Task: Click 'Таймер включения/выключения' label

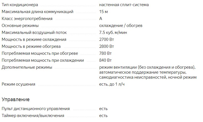Action: click(x=33, y=116)
